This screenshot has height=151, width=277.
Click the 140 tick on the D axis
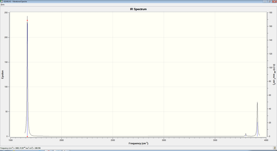270,40
